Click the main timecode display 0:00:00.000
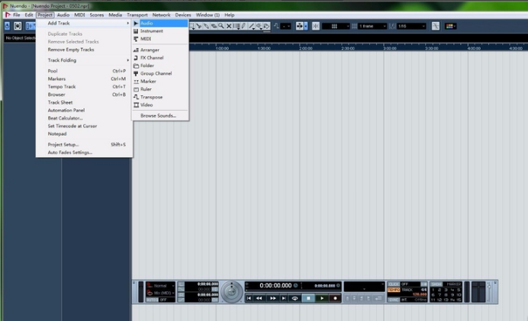Screen dimensions: 528x321 (x=276, y=286)
